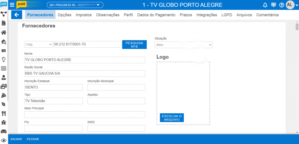Click SALVAR in the bottom bar
The image size is (299, 144).
tap(16, 139)
